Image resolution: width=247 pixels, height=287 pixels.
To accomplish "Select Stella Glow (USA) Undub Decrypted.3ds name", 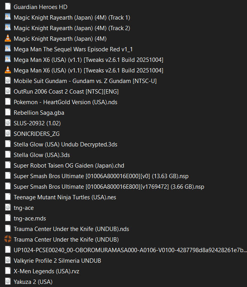I will coord(65,144).
